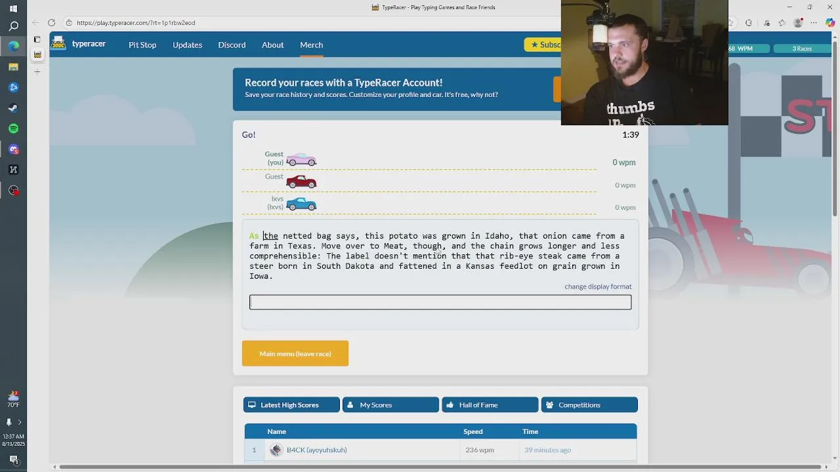Viewport: 840px width, 472px height.
Task: Click the race timer 1:39
Action: tap(630, 134)
